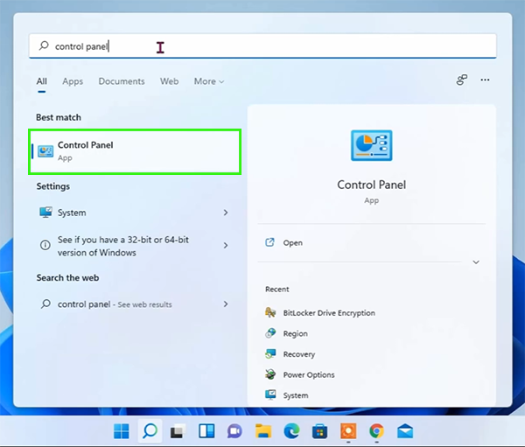Expand arrow next to 32-bit or 64-bit result
Image resolution: width=525 pixels, height=447 pixels.
[226, 246]
